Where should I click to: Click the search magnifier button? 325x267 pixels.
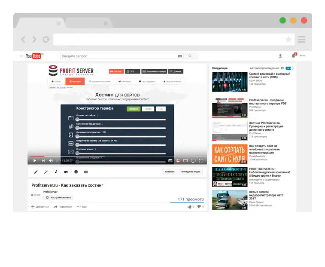click(190, 56)
